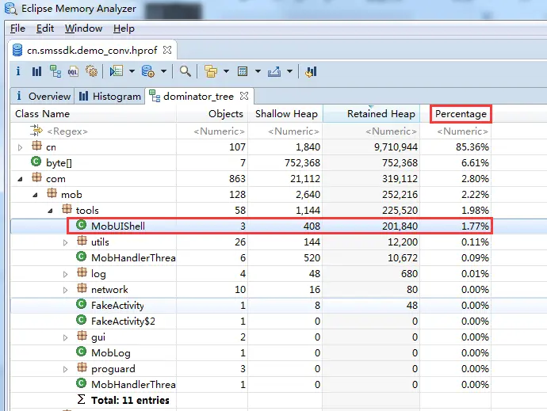
Task: Click the calculate retained size icon
Action: click(x=243, y=71)
